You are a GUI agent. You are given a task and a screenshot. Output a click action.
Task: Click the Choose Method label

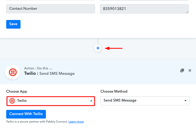coord(114,91)
